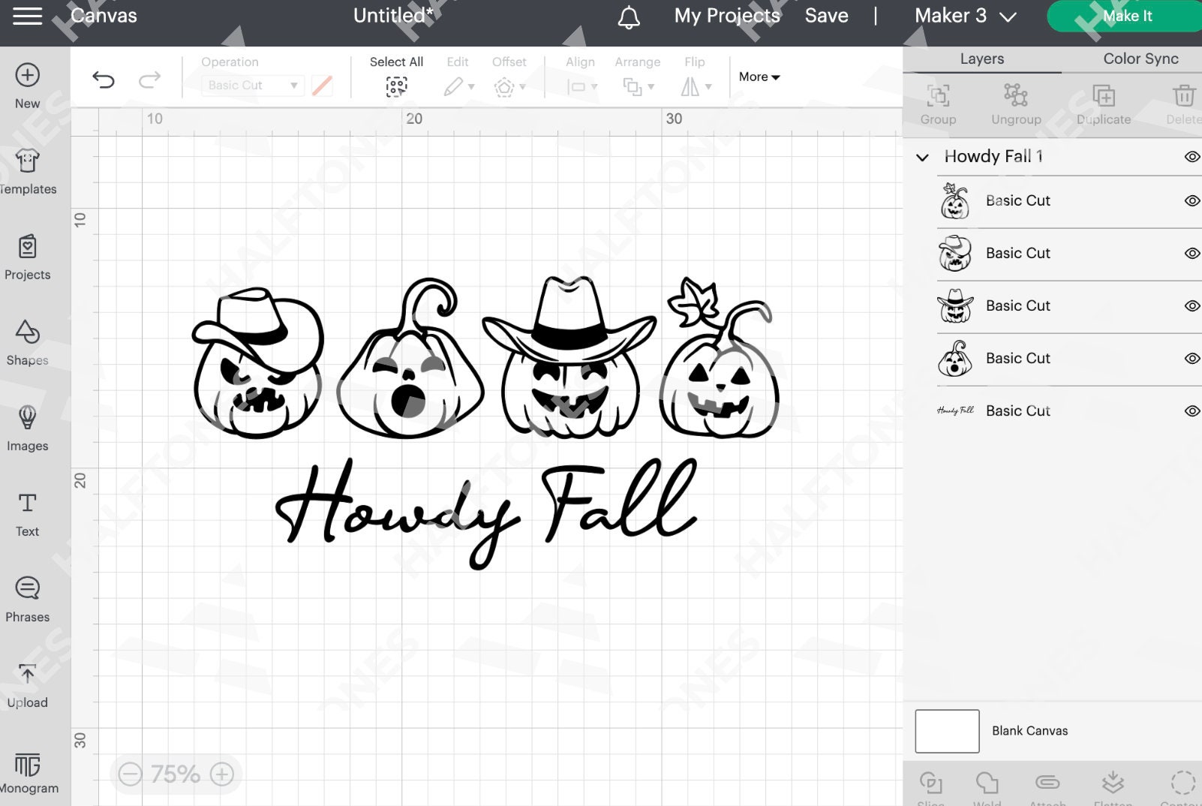Switch to the Color Sync tab

coord(1140,59)
